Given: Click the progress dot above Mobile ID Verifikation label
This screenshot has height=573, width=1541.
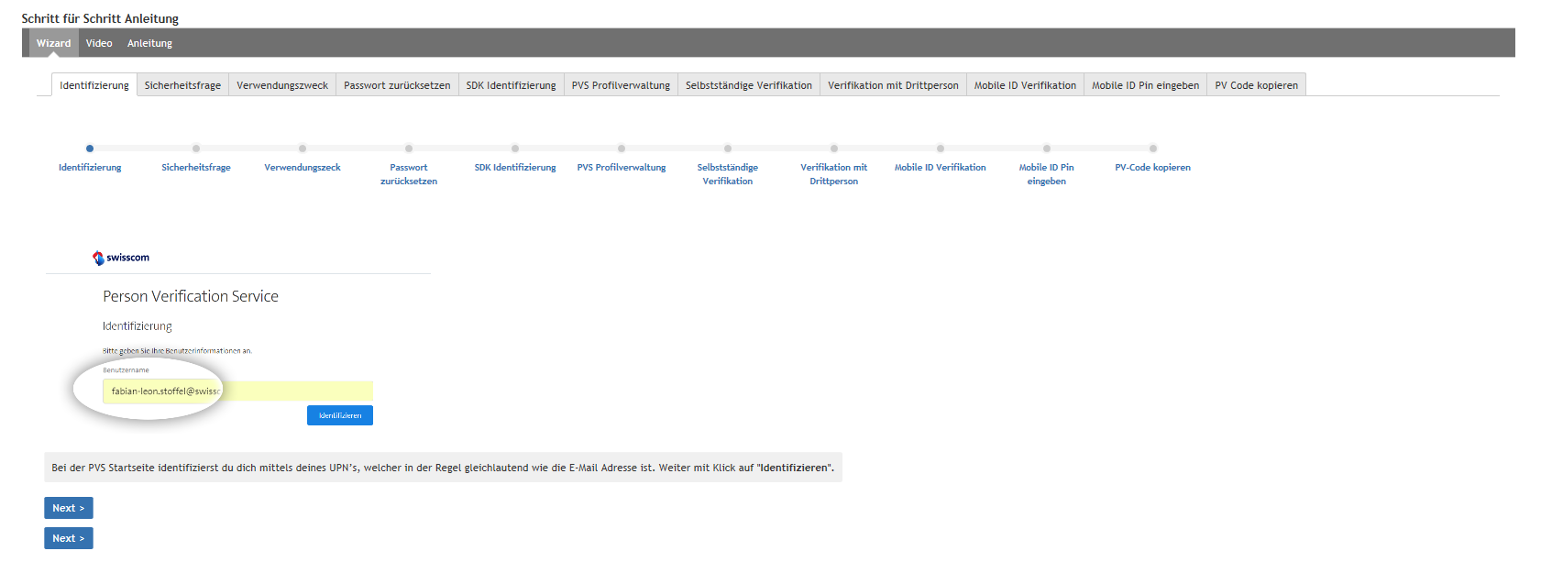Looking at the screenshot, I should click(941, 149).
